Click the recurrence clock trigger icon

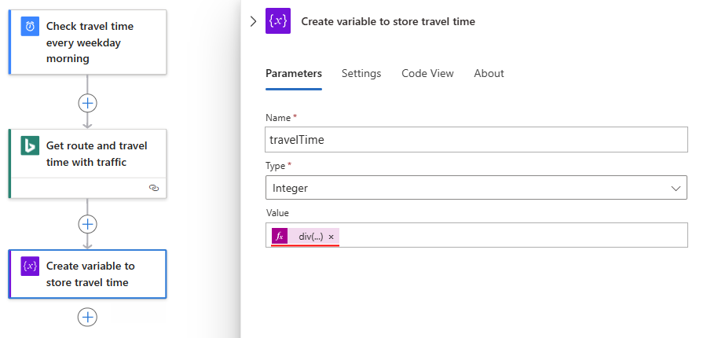pos(30,27)
